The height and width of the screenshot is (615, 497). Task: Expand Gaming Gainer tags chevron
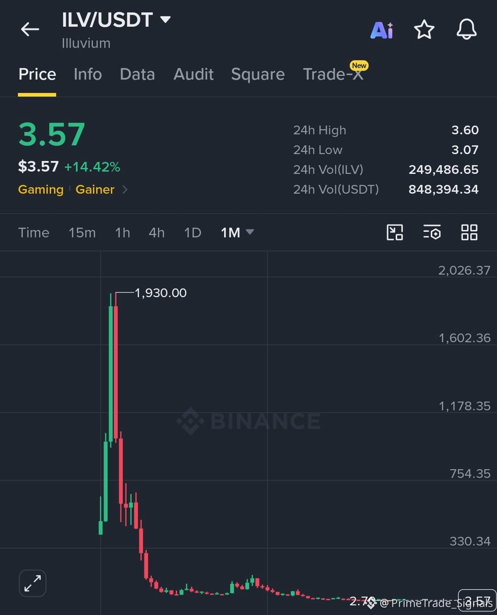tap(125, 190)
